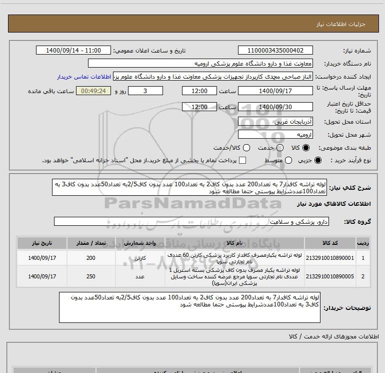Click the شهر محل تحویل ارومیه field
Image resolution: width=385 pixels, height=373 pixels.
coord(275,135)
